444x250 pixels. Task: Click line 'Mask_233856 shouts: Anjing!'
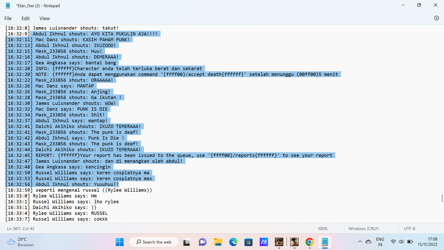click(x=58, y=92)
